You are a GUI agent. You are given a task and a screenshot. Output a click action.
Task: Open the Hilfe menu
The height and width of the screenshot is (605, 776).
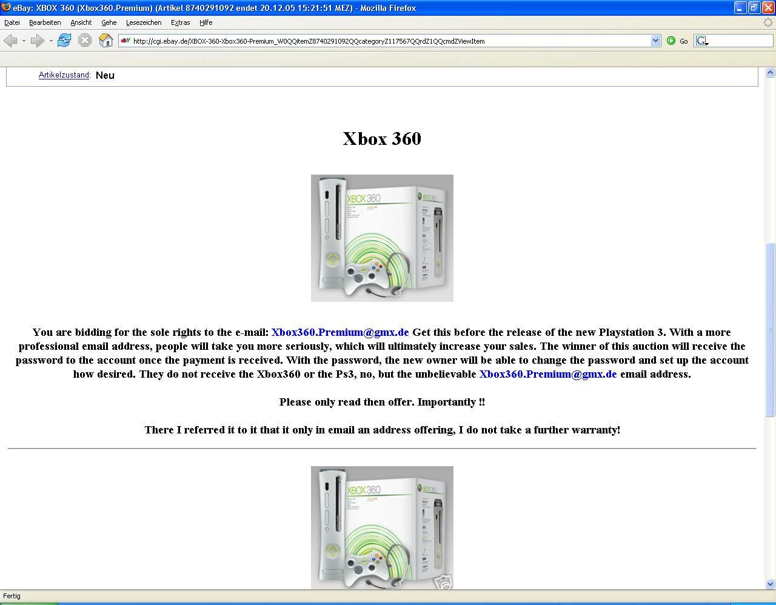click(x=206, y=22)
